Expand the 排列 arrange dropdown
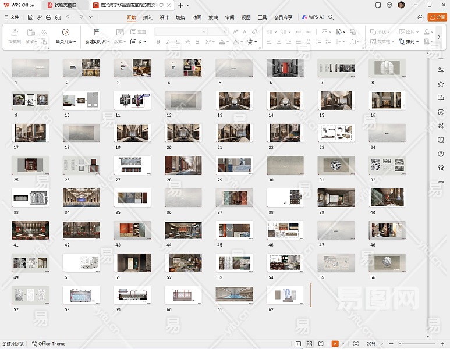 point(413,42)
